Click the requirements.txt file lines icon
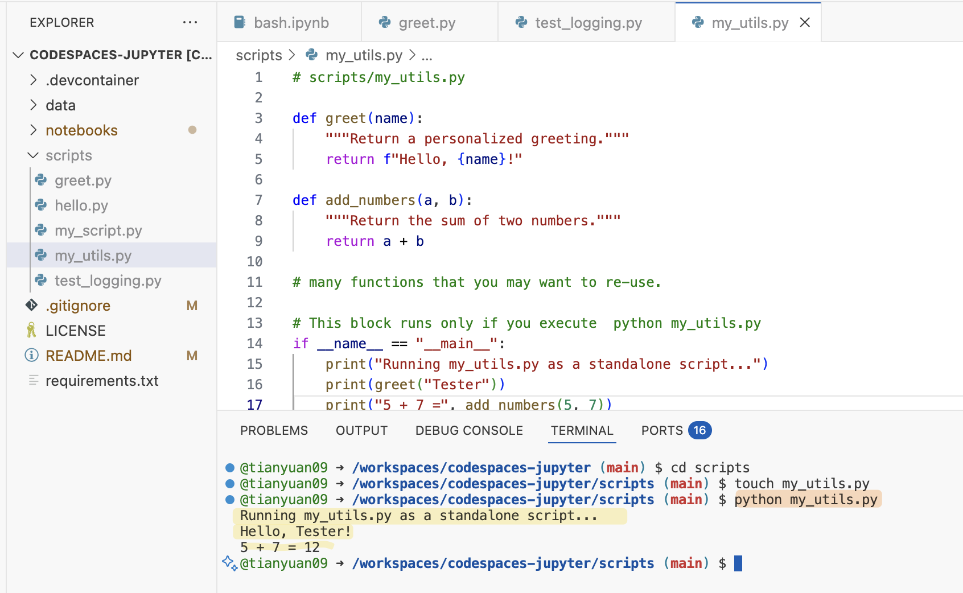The width and height of the screenshot is (963, 593). pyautogui.click(x=34, y=380)
